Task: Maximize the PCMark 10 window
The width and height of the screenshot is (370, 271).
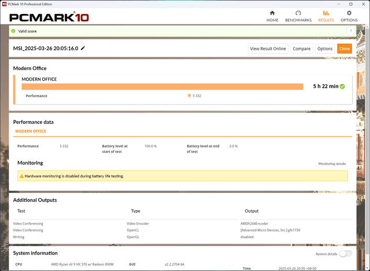Action: click(x=351, y=4)
